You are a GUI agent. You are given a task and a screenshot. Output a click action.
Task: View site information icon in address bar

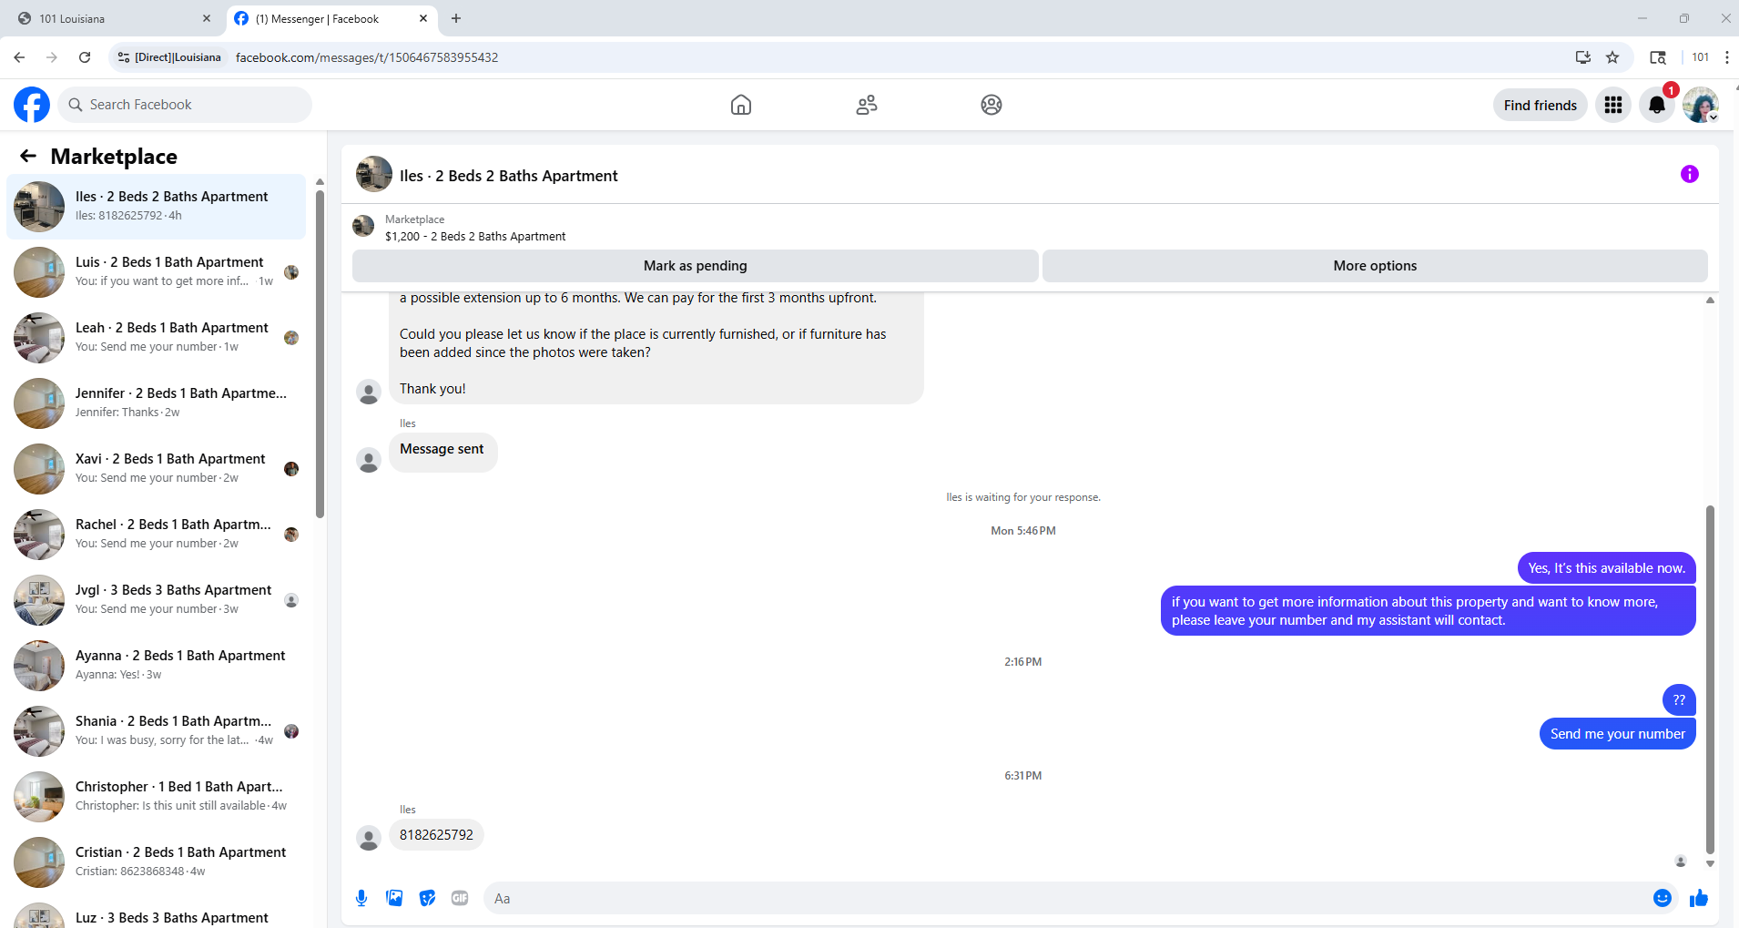tap(124, 57)
